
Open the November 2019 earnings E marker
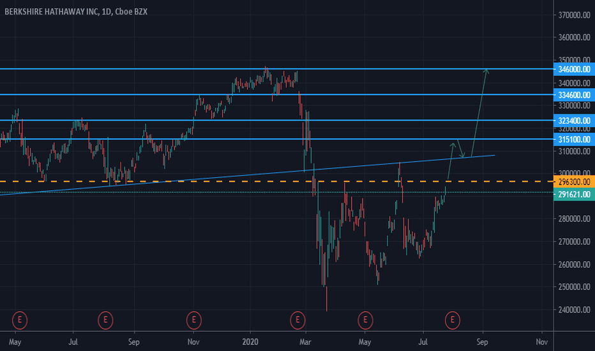point(194,320)
